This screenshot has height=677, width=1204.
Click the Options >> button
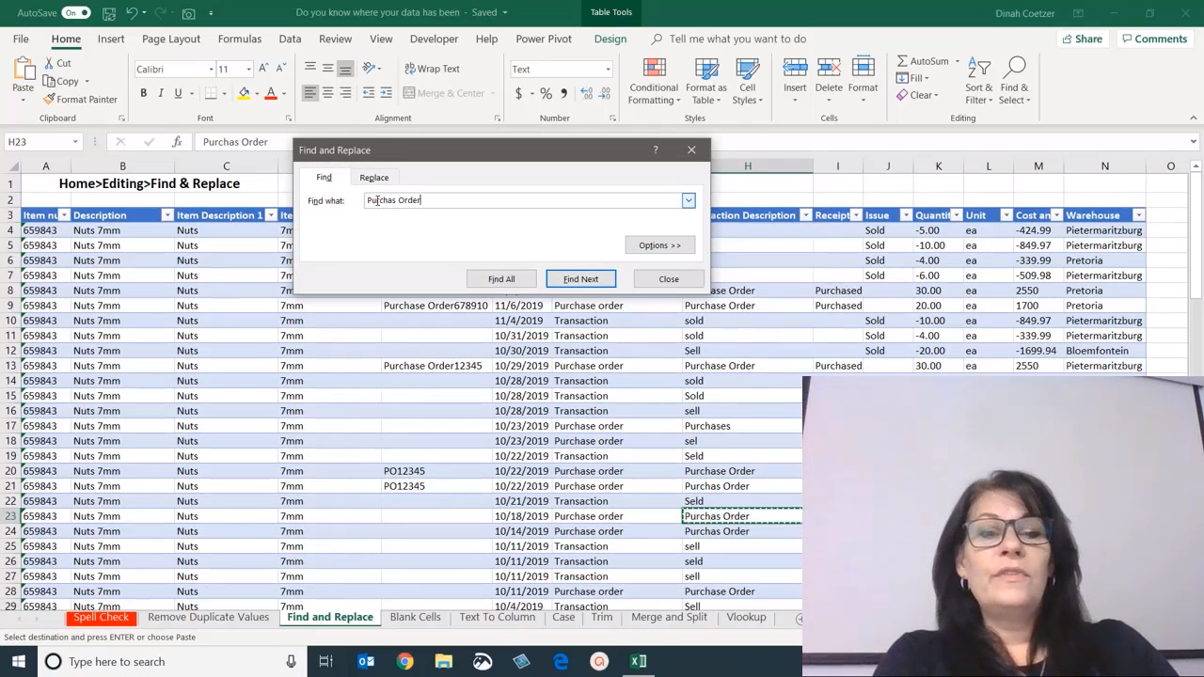point(659,245)
